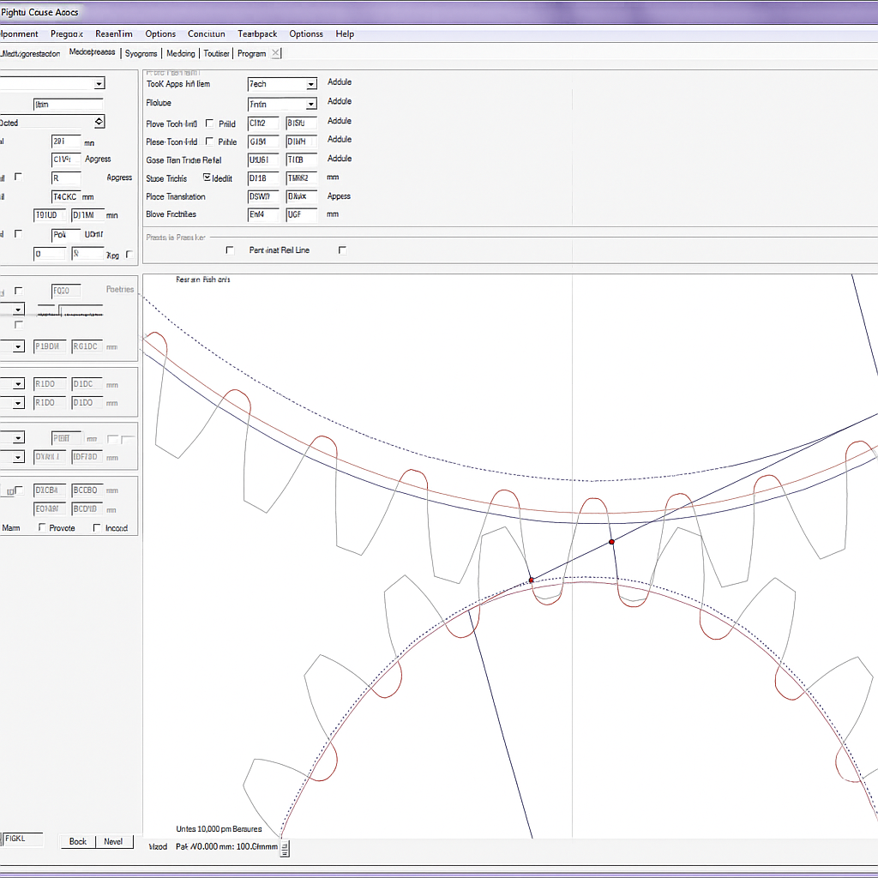Screen dimensions: 878x878
Task: Tick the checkbox left of Pent inat Reil Line
Action: coord(230,250)
